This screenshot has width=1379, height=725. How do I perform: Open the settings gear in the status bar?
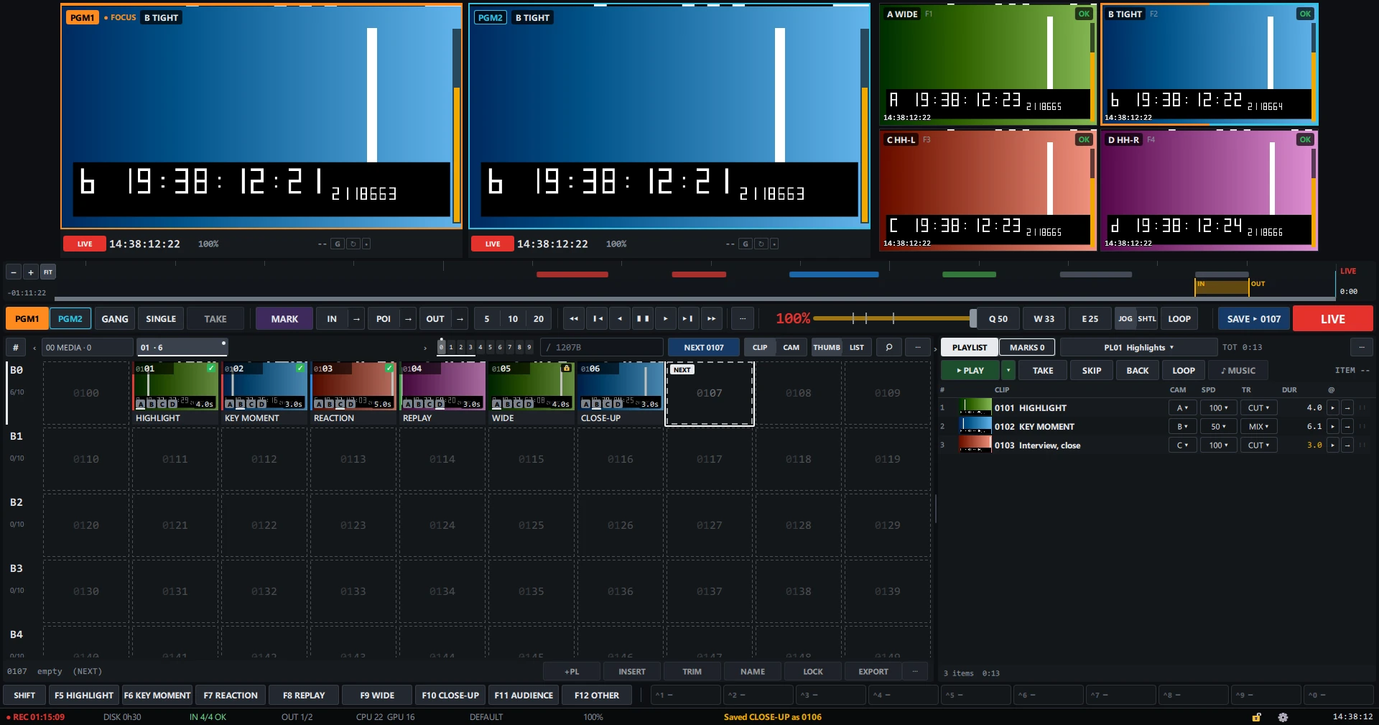tap(1283, 717)
